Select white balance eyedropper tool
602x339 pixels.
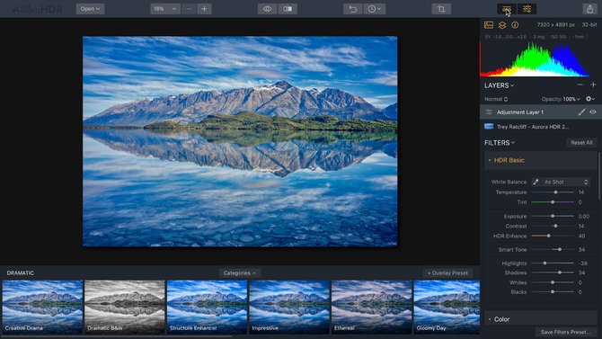pos(536,182)
